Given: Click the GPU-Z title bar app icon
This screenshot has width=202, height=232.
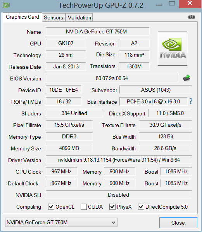Looking at the screenshot, I should 6,5.
